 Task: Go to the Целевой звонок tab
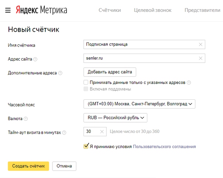[x=152, y=10]
